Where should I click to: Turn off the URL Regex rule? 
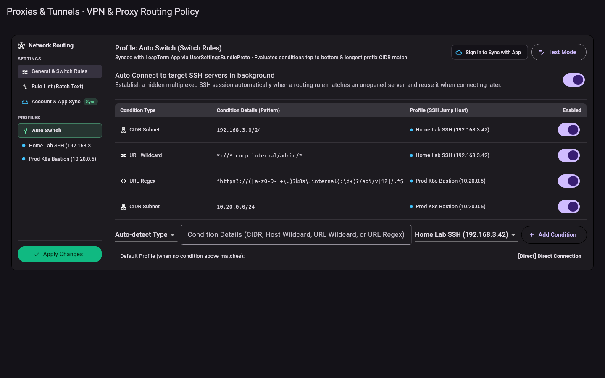point(569,181)
